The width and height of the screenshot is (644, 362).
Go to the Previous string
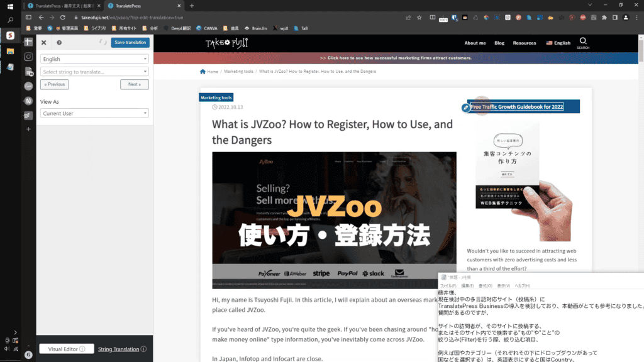point(55,84)
